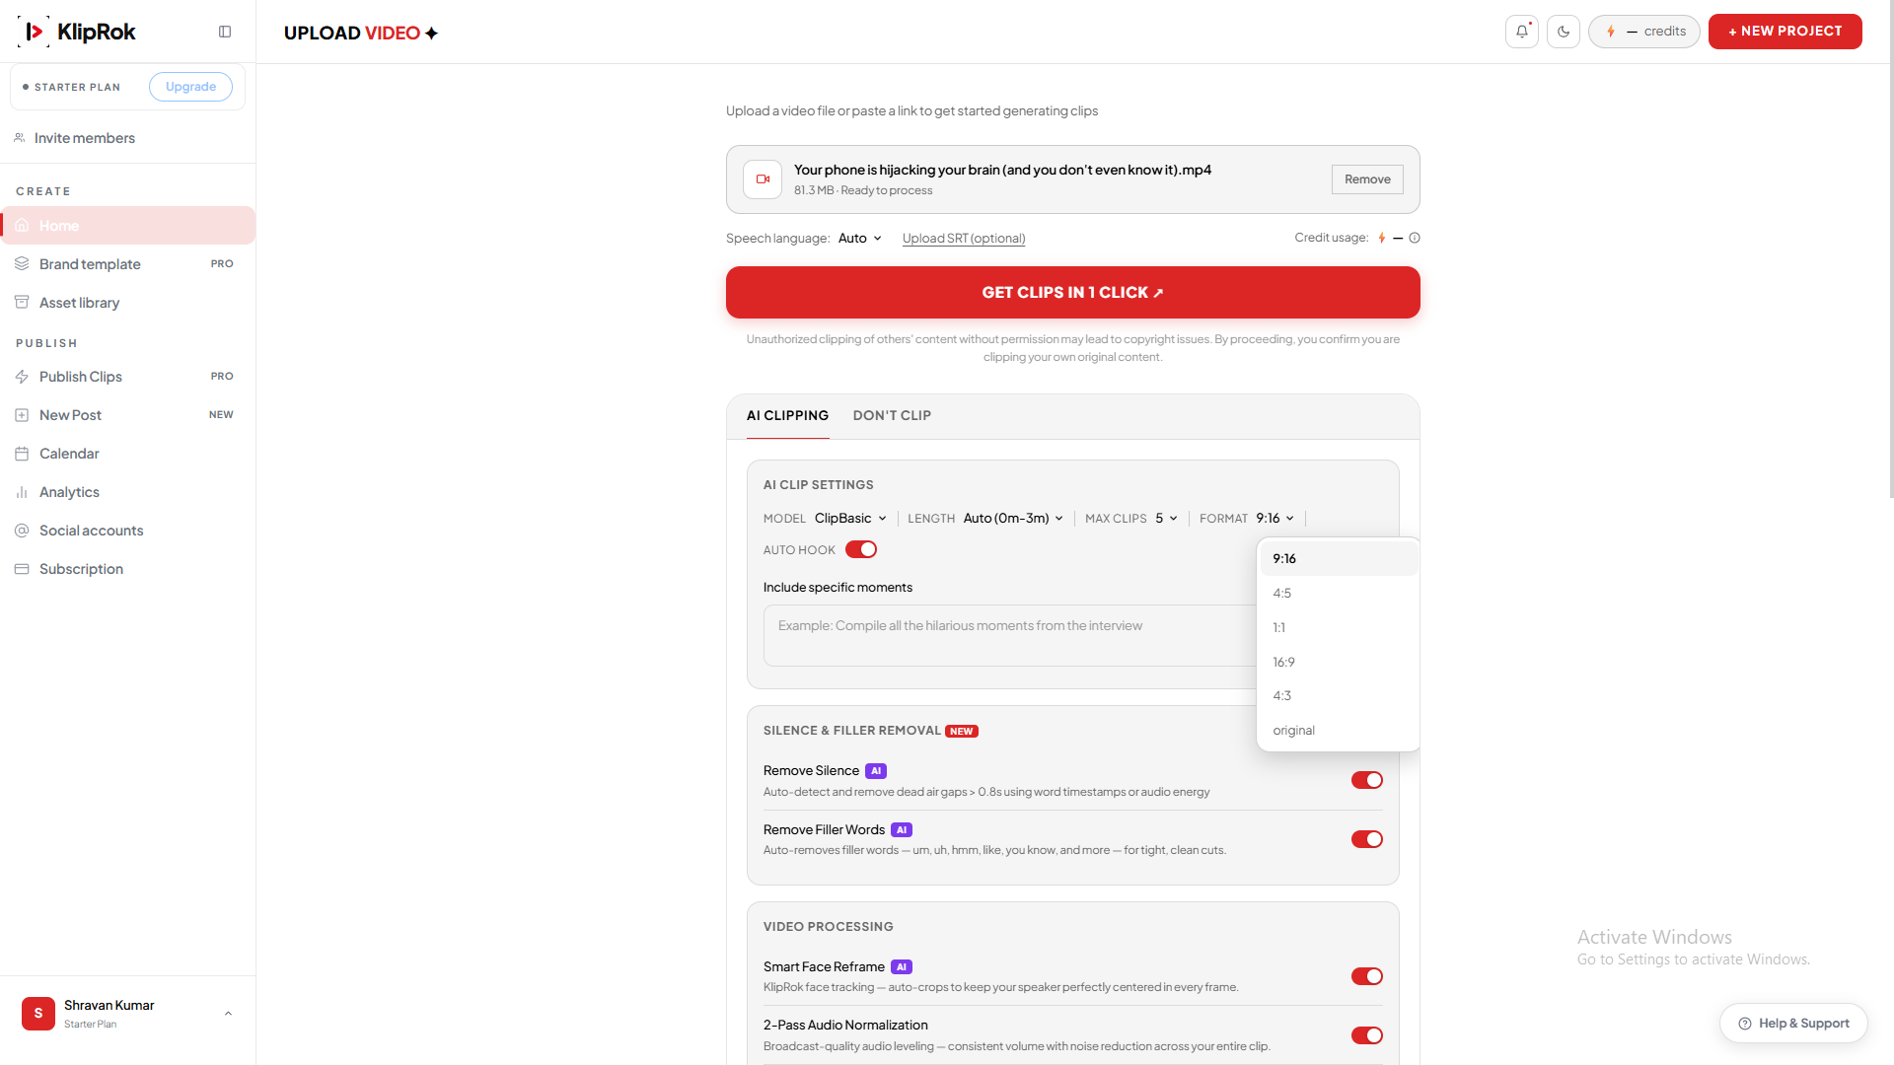Image resolution: width=1894 pixels, height=1065 pixels.
Task: Open the Upload SRT (optional) link
Action: tap(964, 239)
